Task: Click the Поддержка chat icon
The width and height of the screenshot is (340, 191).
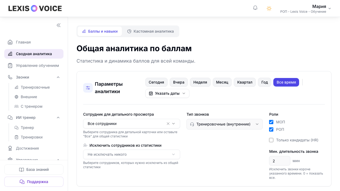Action: pos(22,182)
